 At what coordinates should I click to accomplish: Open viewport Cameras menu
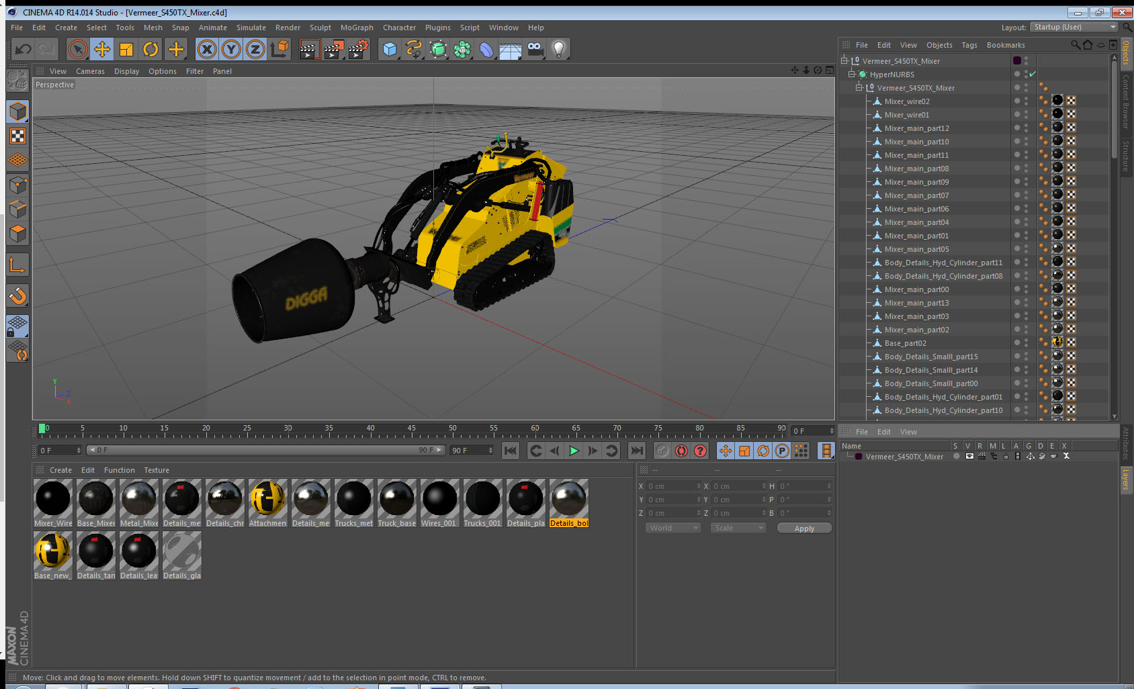[90, 71]
